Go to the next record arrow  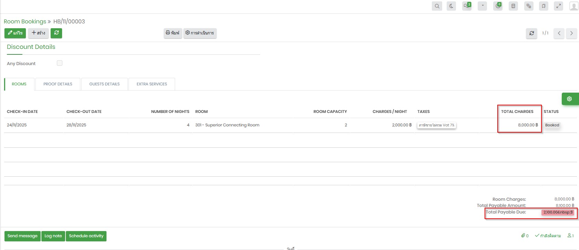[571, 33]
